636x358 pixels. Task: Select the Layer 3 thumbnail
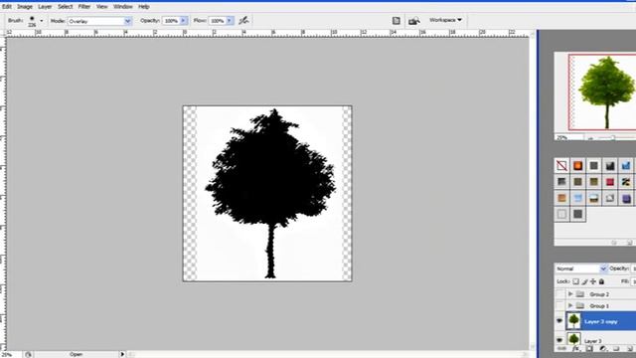pos(573,339)
